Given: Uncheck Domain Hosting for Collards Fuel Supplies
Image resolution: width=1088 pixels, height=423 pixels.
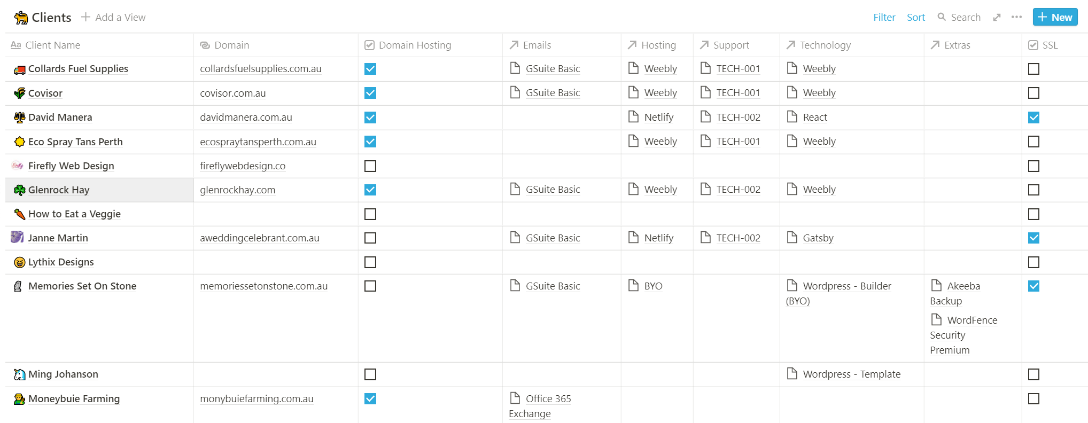Looking at the screenshot, I should tap(370, 69).
